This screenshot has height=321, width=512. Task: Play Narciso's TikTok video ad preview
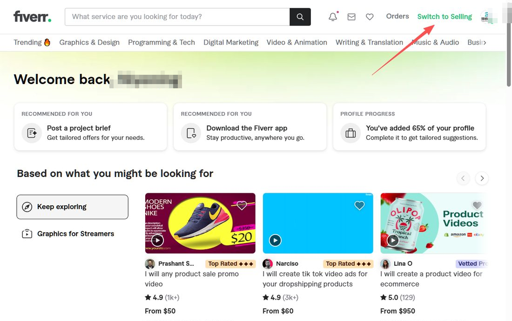[x=275, y=241]
